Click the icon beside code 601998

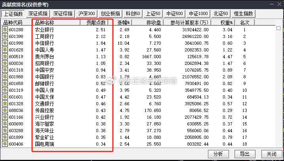coord(5,43)
